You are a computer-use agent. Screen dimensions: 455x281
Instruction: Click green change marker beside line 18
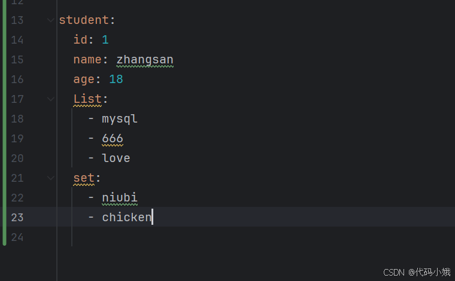(4, 119)
